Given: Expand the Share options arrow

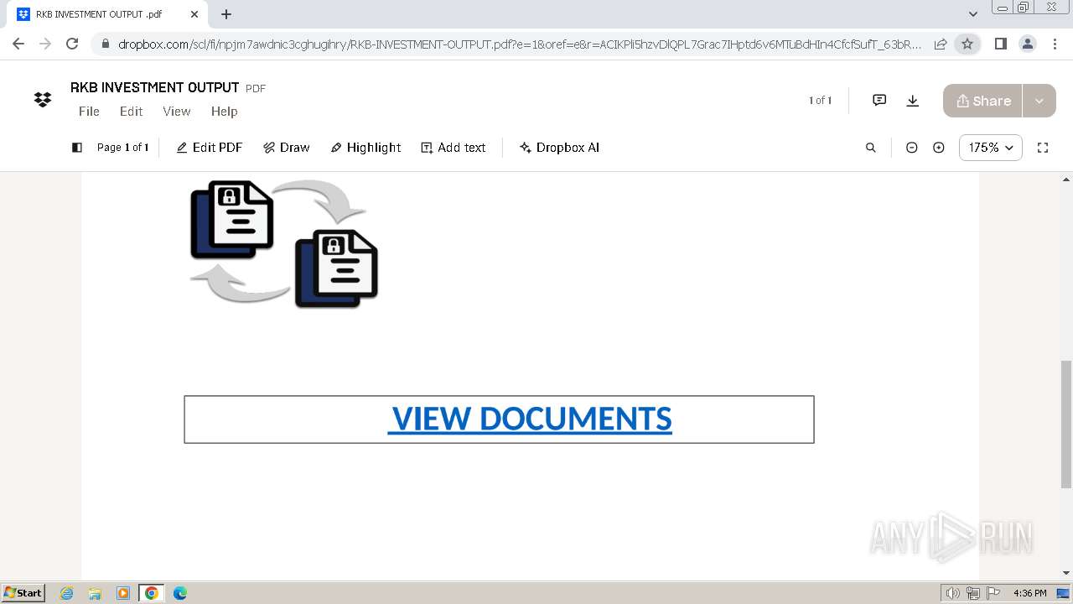Looking at the screenshot, I should 1039,101.
